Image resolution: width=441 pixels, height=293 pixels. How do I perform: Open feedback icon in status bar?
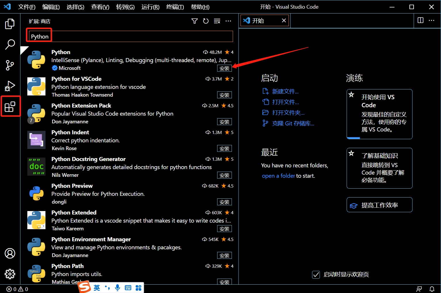419,289
